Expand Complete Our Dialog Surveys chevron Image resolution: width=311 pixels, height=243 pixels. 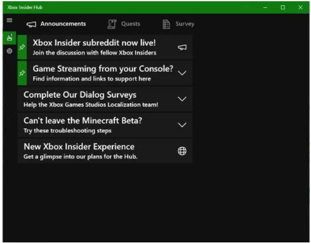(x=182, y=99)
